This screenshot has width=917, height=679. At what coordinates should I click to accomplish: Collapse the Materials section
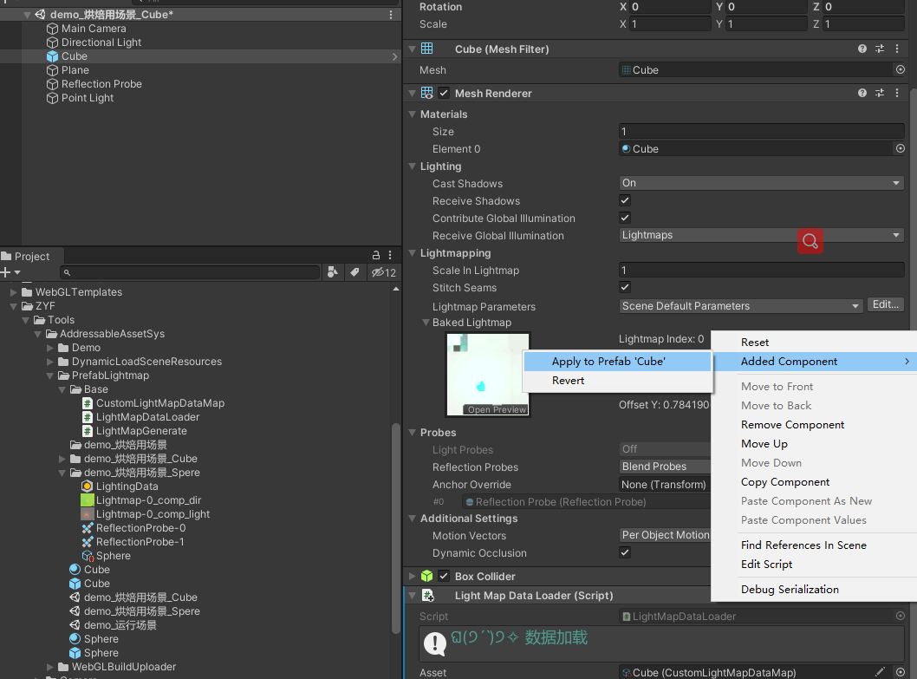click(413, 114)
